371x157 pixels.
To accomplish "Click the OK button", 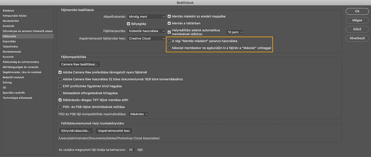I will 357,11.
